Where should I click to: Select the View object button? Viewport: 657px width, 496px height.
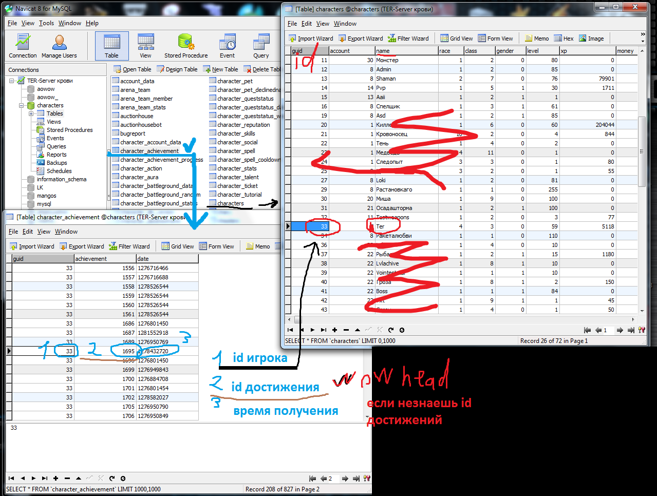tap(146, 46)
